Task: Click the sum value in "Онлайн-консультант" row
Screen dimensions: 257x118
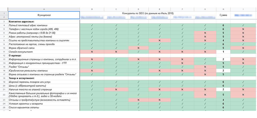Action: (x=223, y=52)
